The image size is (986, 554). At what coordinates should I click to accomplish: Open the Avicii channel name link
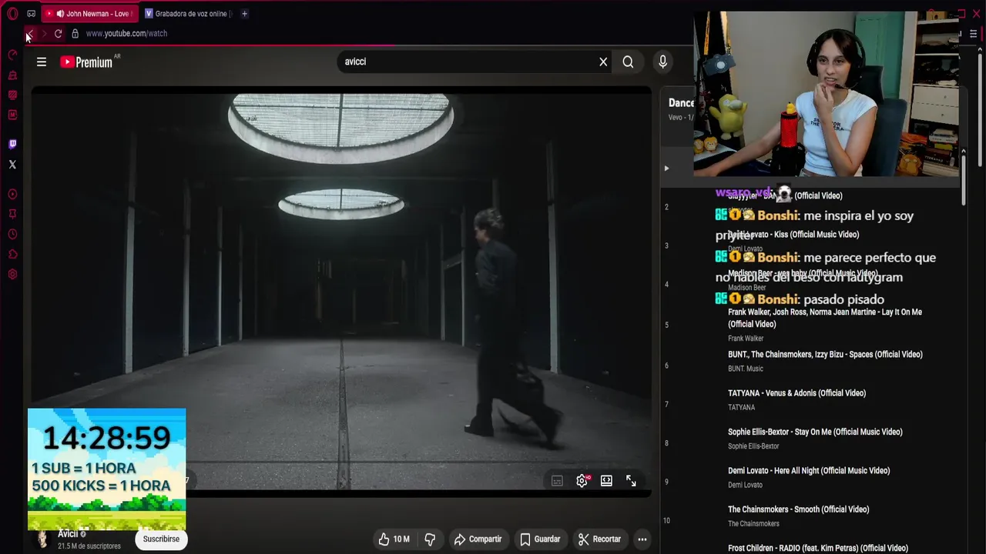pyautogui.click(x=68, y=534)
